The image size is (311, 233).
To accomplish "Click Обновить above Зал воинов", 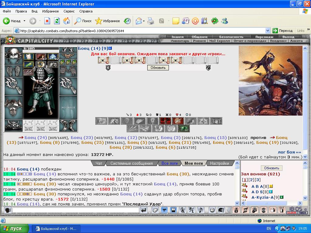I will point(272,168).
